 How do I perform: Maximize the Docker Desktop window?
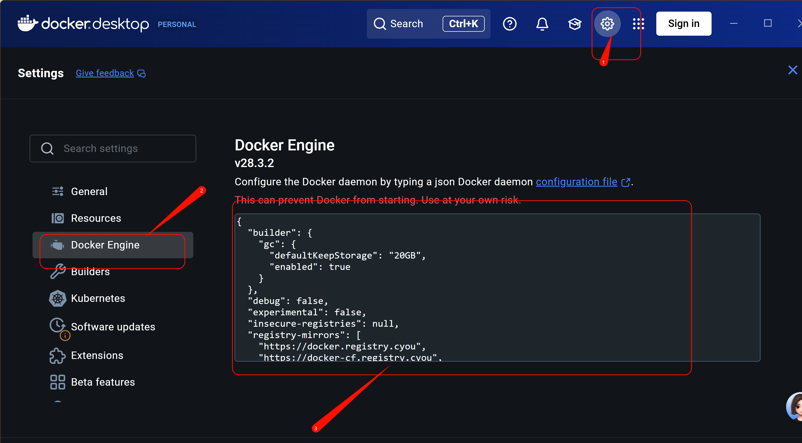(768, 23)
